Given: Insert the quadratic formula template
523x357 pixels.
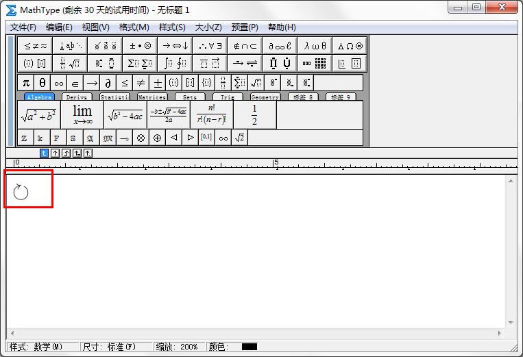Looking at the screenshot, I should click(x=168, y=114).
